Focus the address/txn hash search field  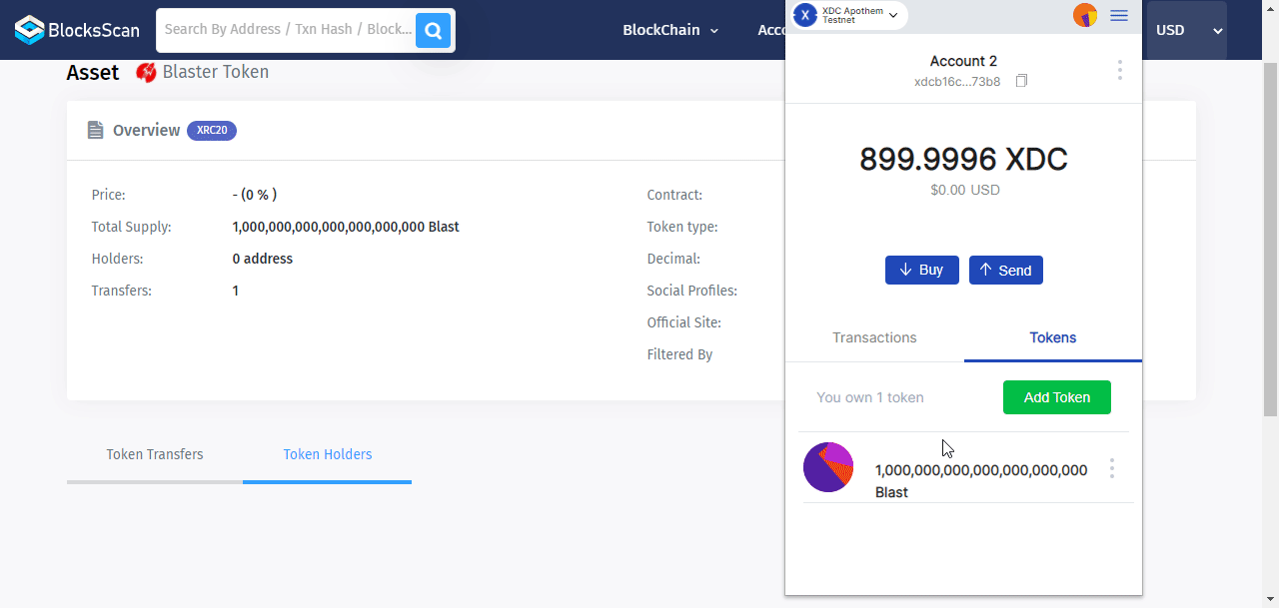point(287,30)
